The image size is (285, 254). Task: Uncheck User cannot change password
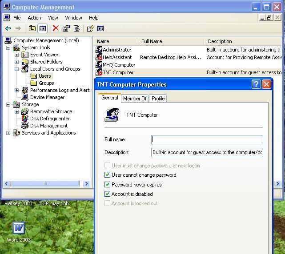[x=107, y=175]
